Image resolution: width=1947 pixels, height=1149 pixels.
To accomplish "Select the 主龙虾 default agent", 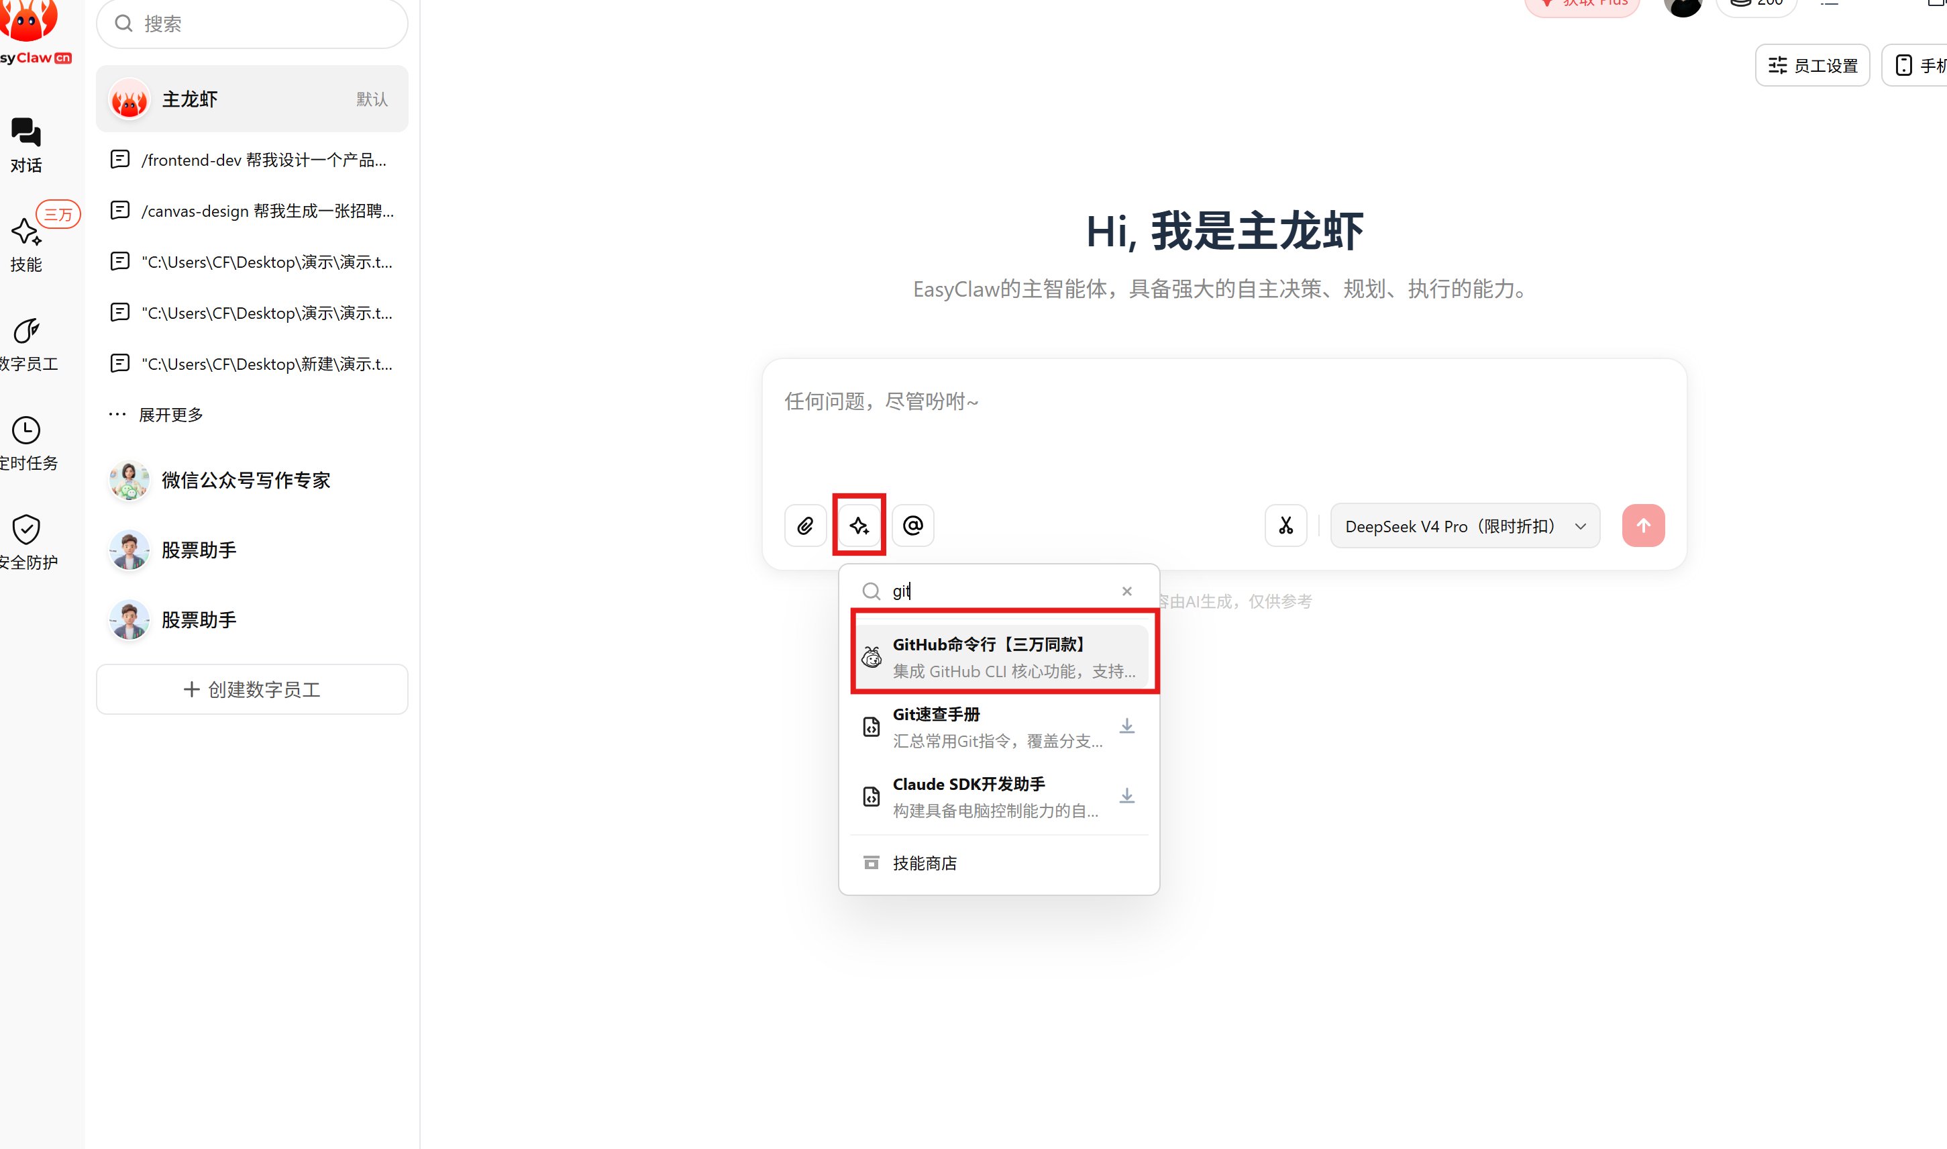I will pyautogui.click(x=252, y=99).
